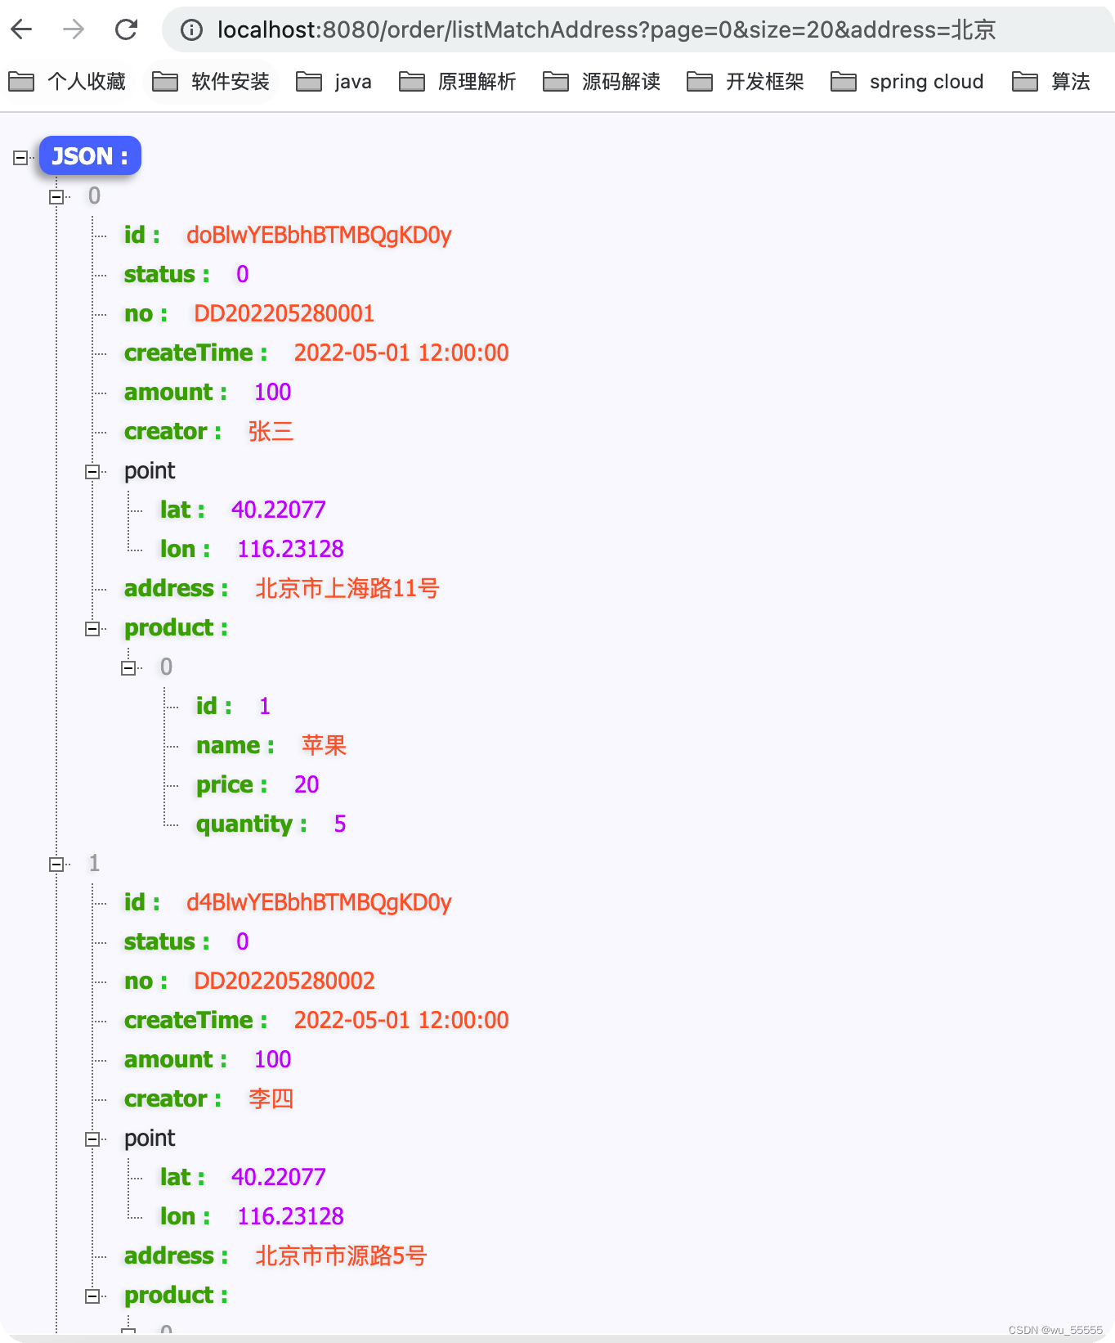
Task: Click creator value 李四
Action: click(271, 1099)
